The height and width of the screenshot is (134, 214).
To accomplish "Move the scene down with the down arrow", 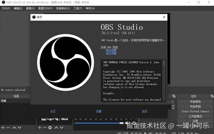I will click(20, 128).
